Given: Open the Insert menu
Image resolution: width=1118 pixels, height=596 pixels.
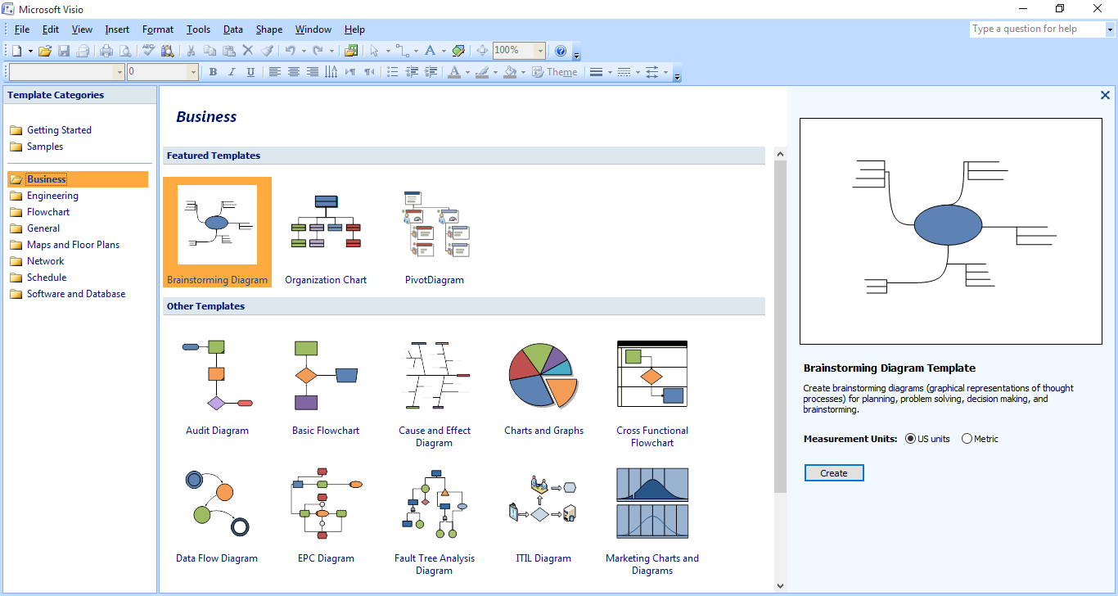Looking at the screenshot, I should click(x=117, y=29).
